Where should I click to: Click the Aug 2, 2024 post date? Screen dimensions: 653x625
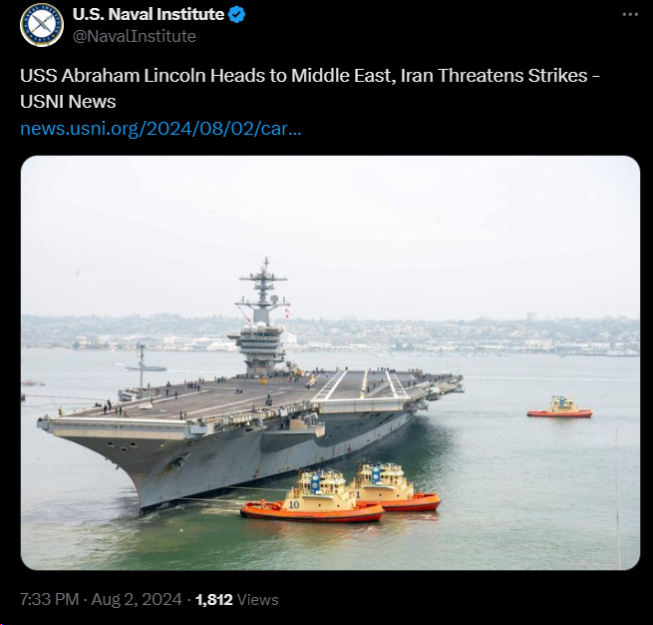click(x=137, y=600)
